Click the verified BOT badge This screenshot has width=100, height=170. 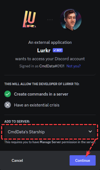pos(58,50)
